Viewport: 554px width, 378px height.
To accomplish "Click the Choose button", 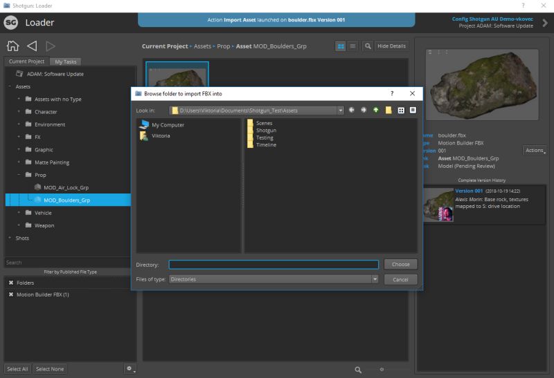I will pos(401,265).
